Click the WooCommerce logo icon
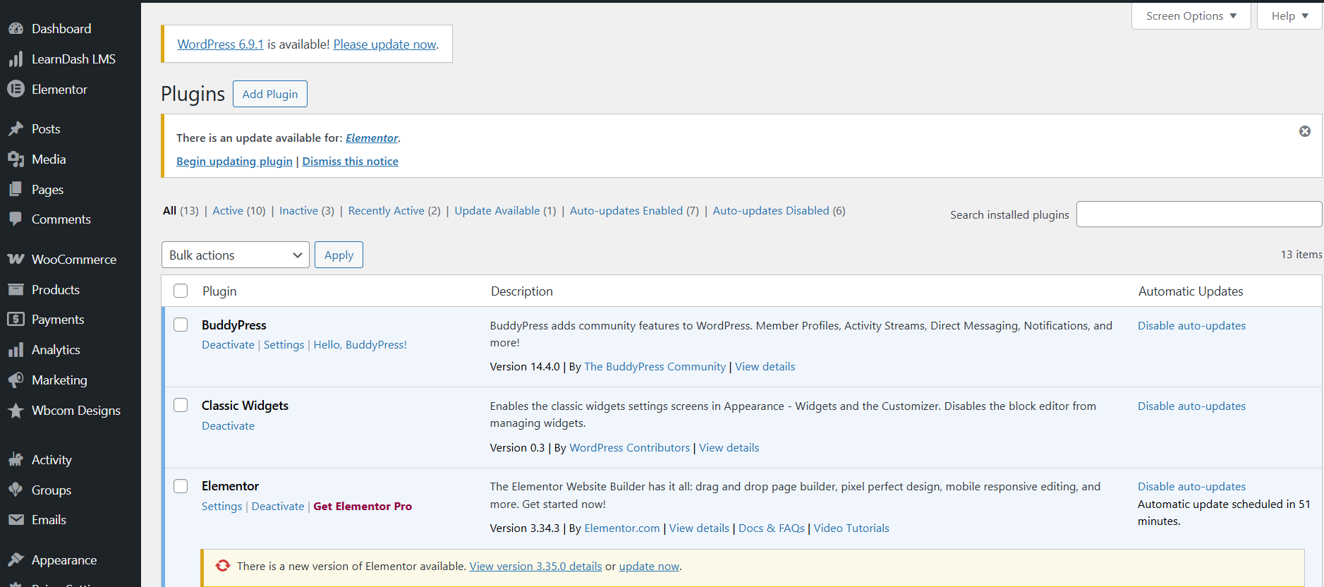 pyautogui.click(x=16, y=260)
